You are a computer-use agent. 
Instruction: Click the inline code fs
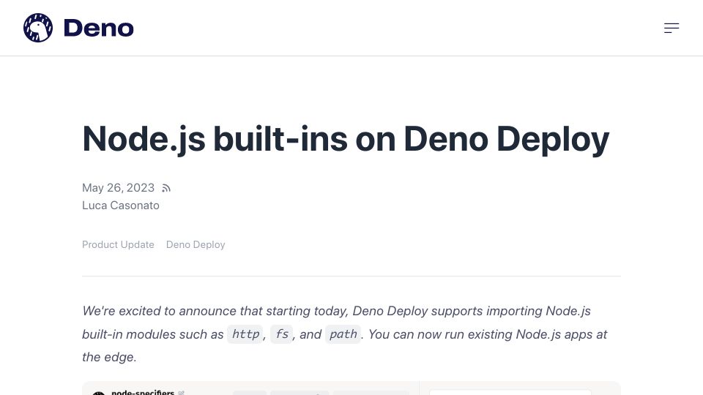(x=281, y=334)
